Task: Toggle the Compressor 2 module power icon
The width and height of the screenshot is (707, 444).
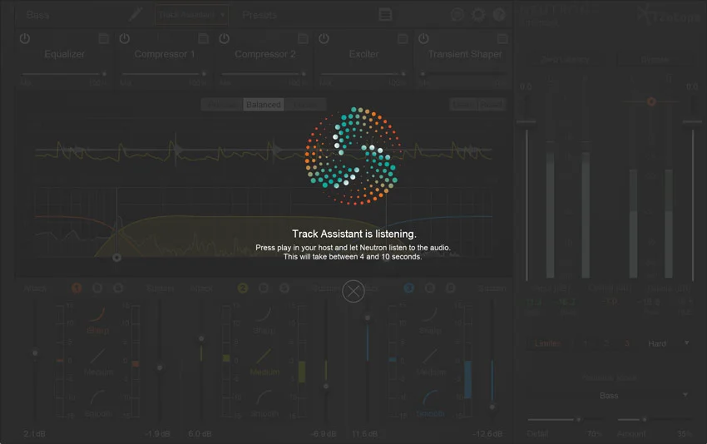Action: click(224, 39)
